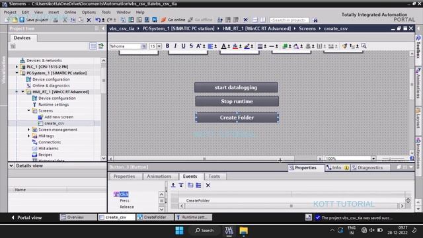Open the 100% zoom dropdown

pyautogui.click(x=373, y=159)
